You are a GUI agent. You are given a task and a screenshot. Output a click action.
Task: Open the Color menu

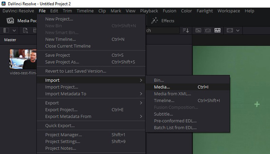click(187, 11)
